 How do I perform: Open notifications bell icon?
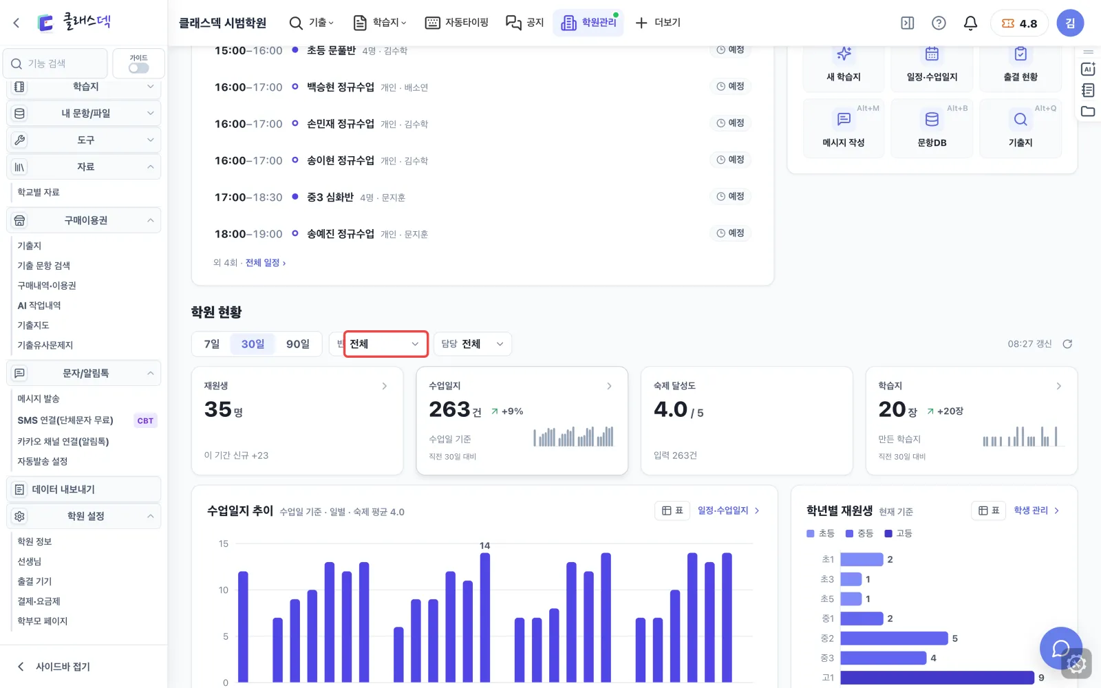(970, 23)
